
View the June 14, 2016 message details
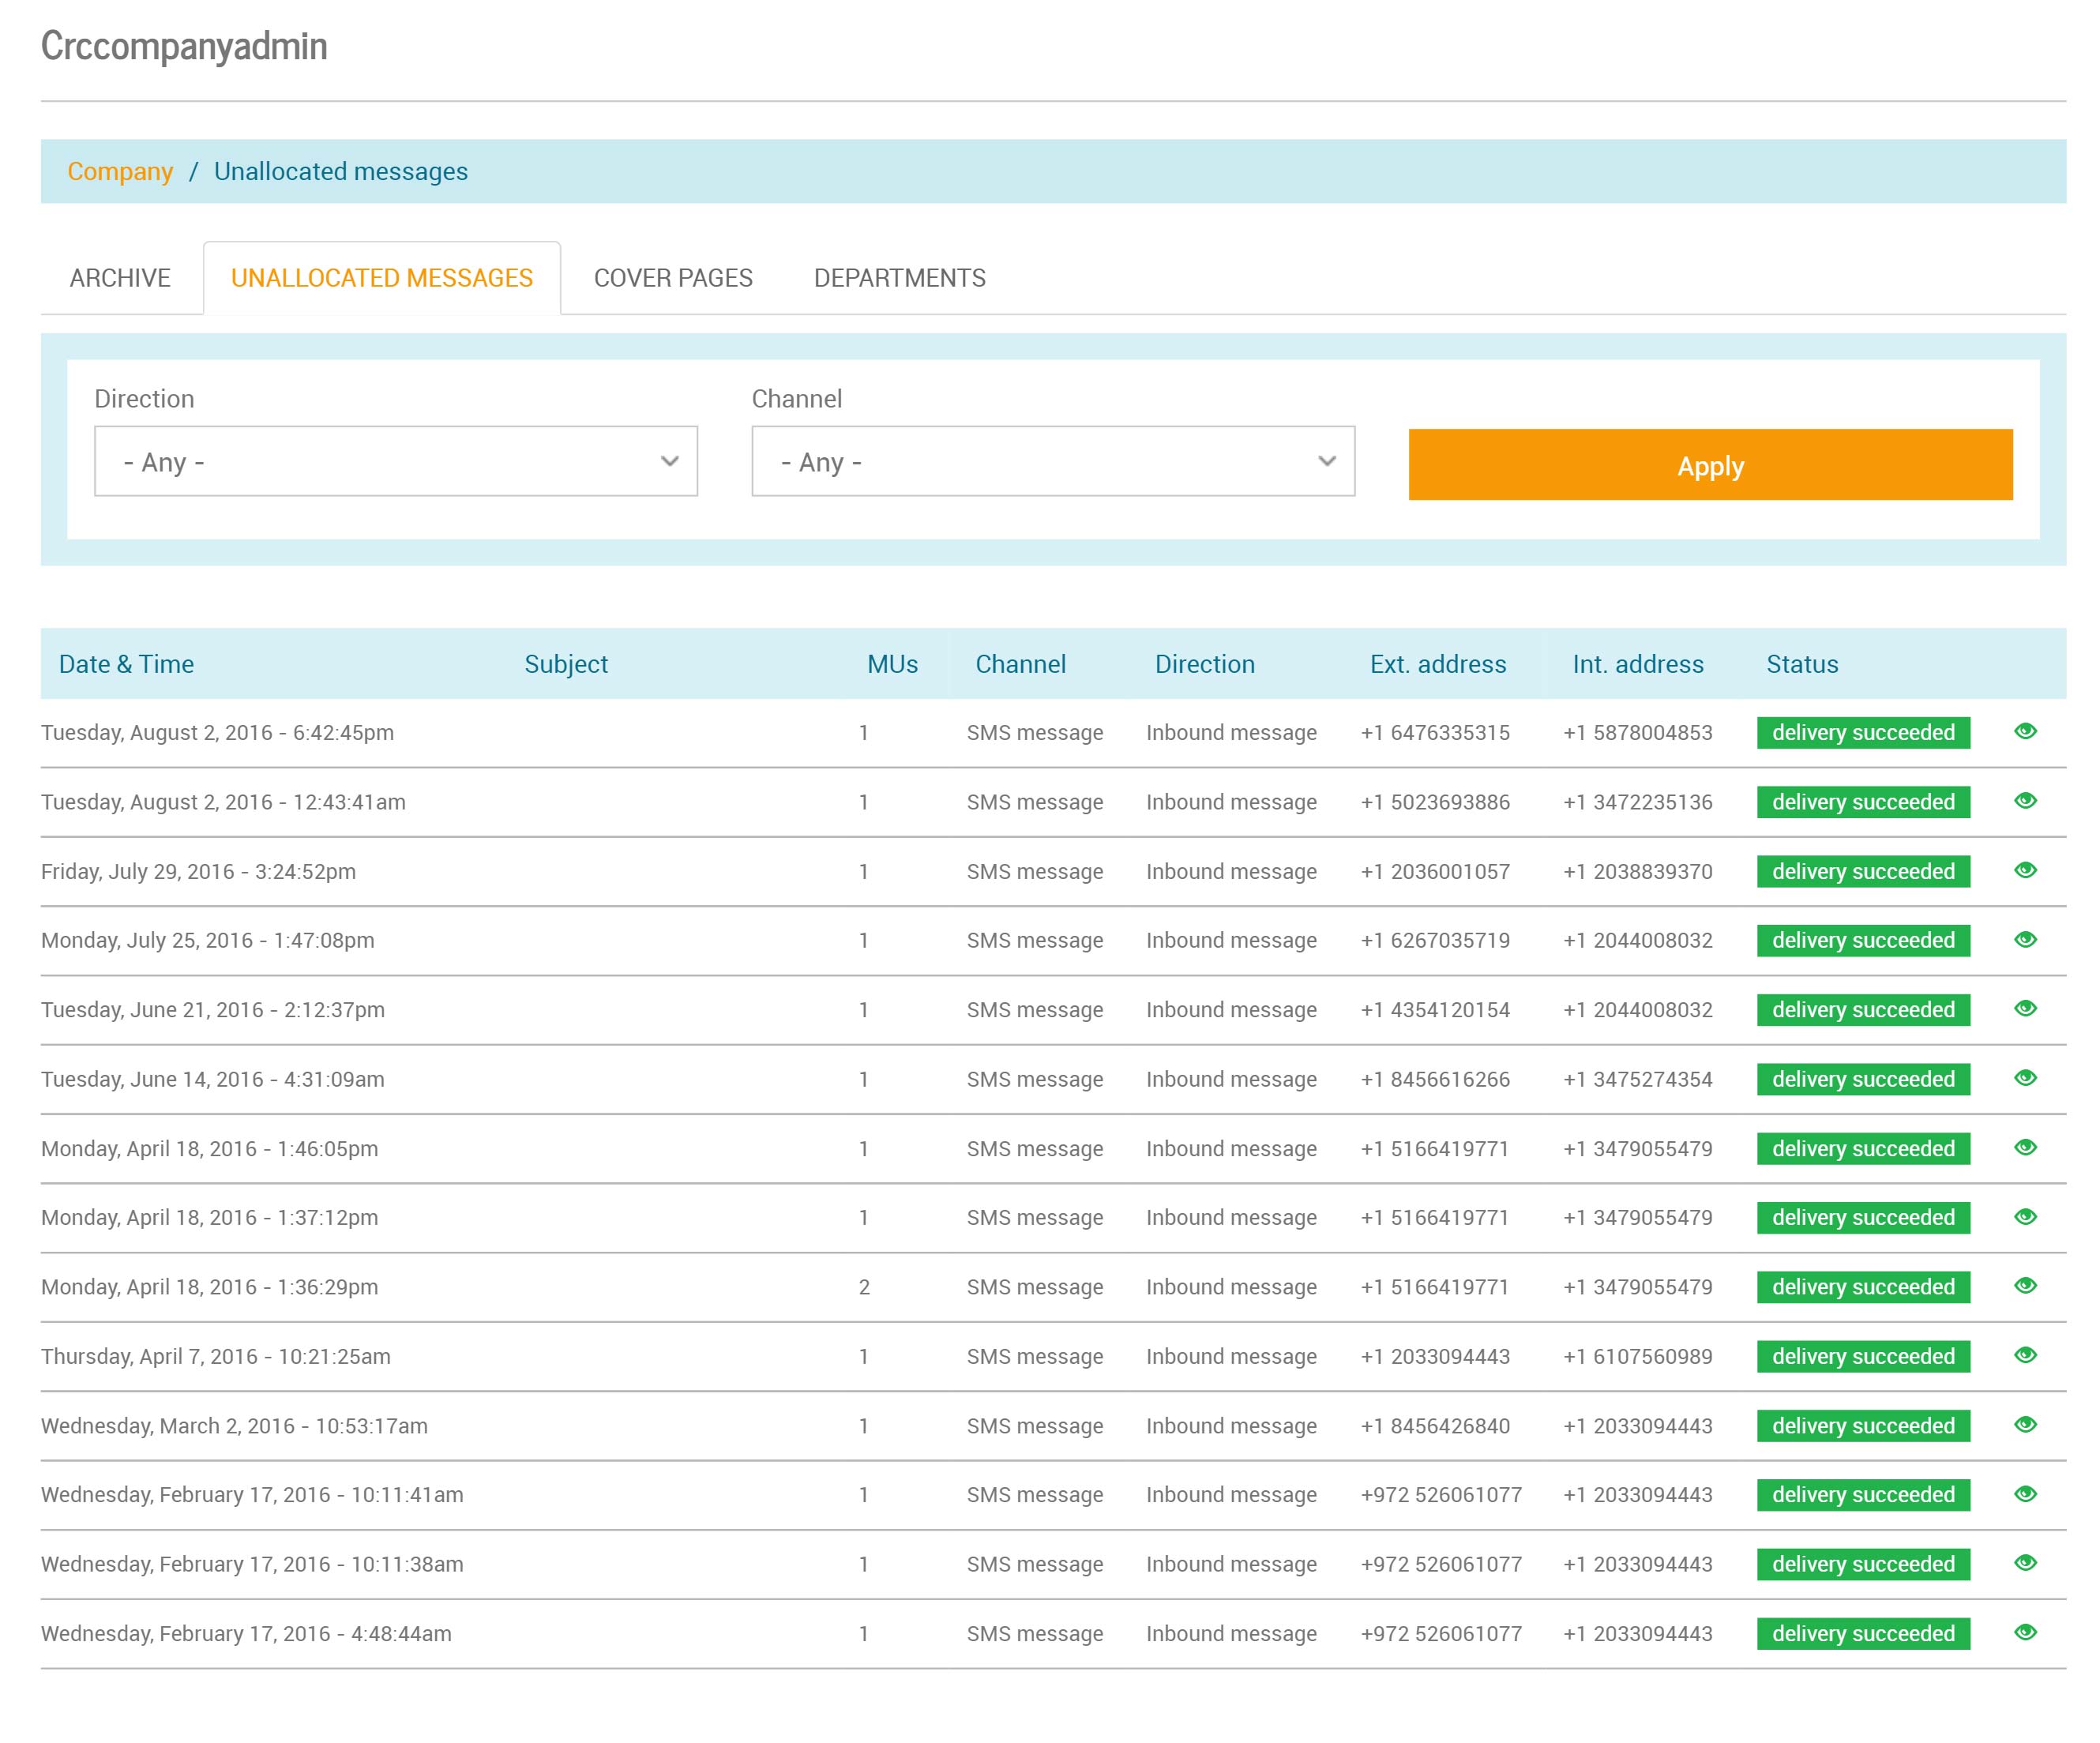tap(2025, 1078)
